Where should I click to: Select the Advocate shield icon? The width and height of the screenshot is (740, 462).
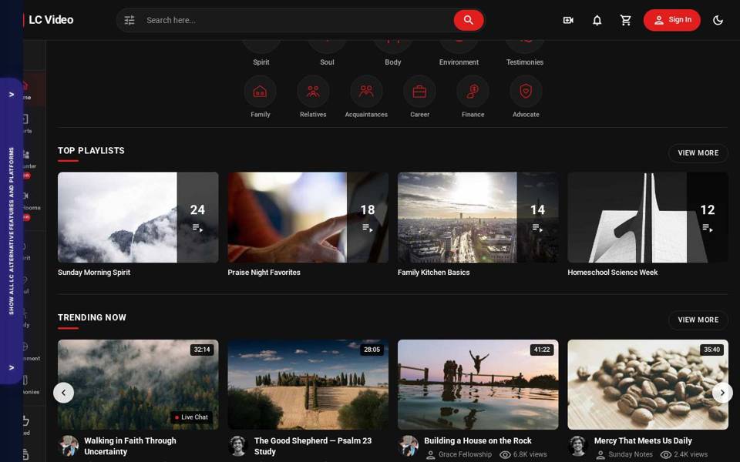click(x=526, y=92)
